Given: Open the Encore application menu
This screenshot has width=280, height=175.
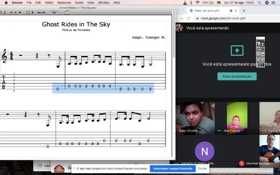Looking at the screenshot, I should point(17,2).
